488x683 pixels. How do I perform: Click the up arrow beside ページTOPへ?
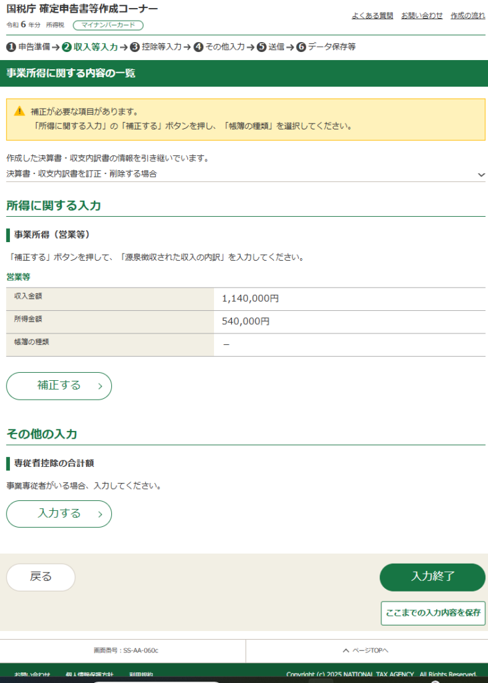pos(345,650)
